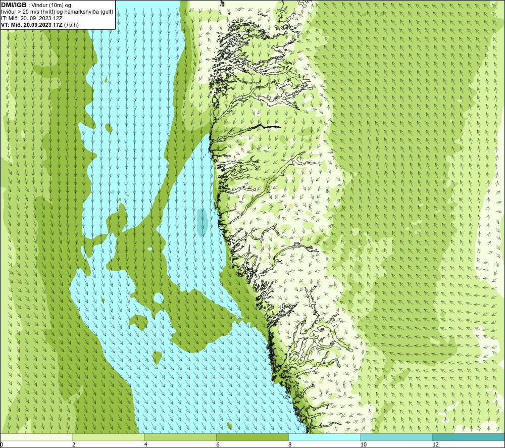Click the '8' label on the wind scale
Viewport: 505px width, 448px height.
(x=290, y=444)
